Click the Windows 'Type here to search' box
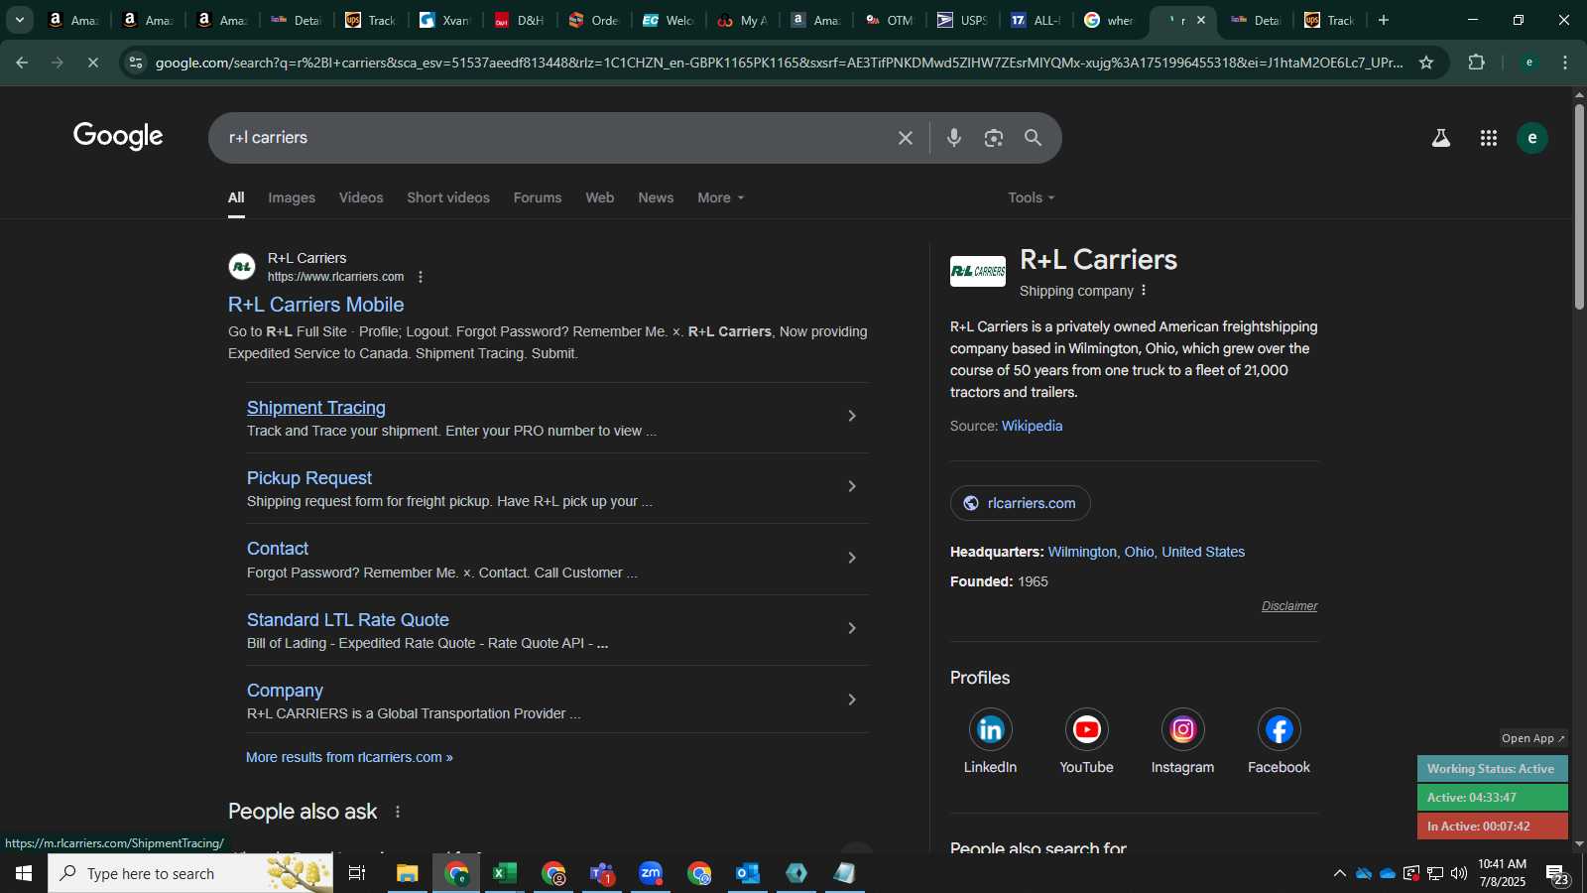 click(190, 873)
